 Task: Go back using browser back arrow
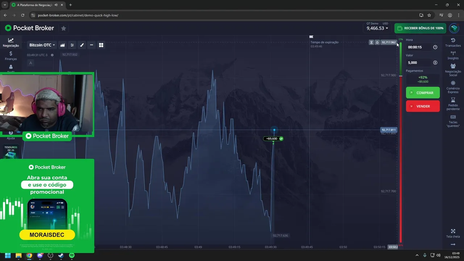tap(5, 15)
